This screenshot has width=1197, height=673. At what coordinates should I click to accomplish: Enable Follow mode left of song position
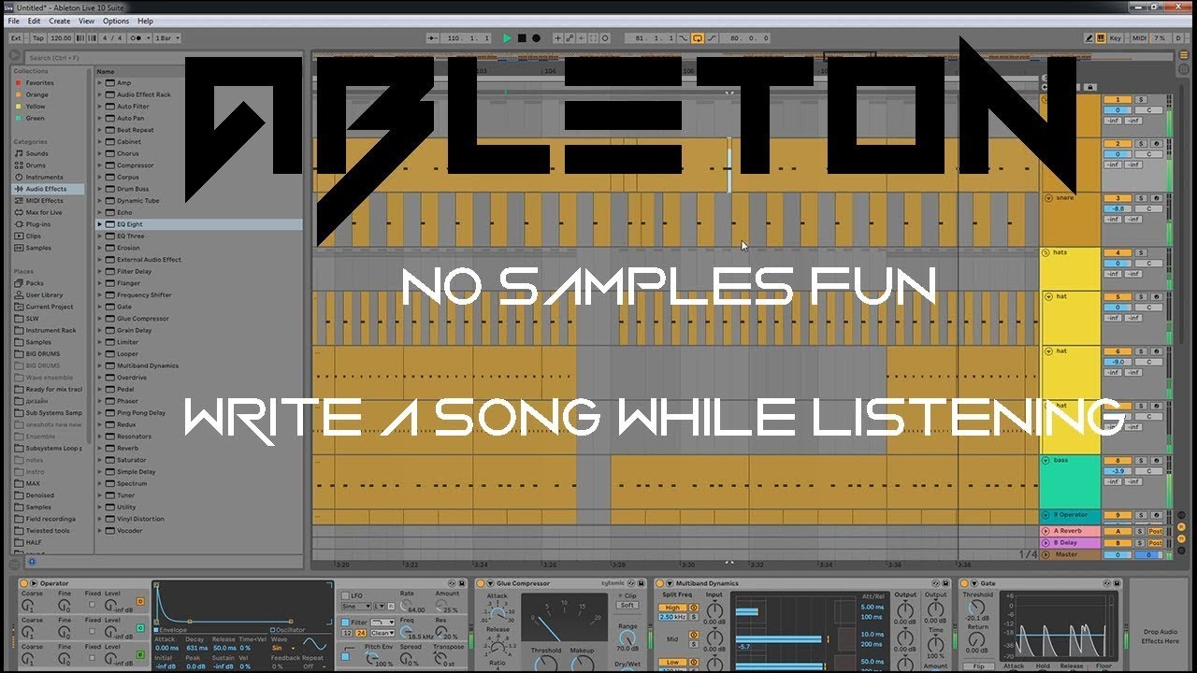coord(433,38)
